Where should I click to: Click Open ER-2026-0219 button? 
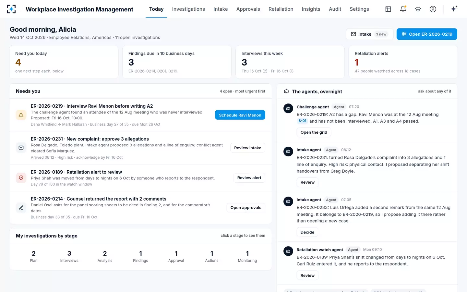427,34
